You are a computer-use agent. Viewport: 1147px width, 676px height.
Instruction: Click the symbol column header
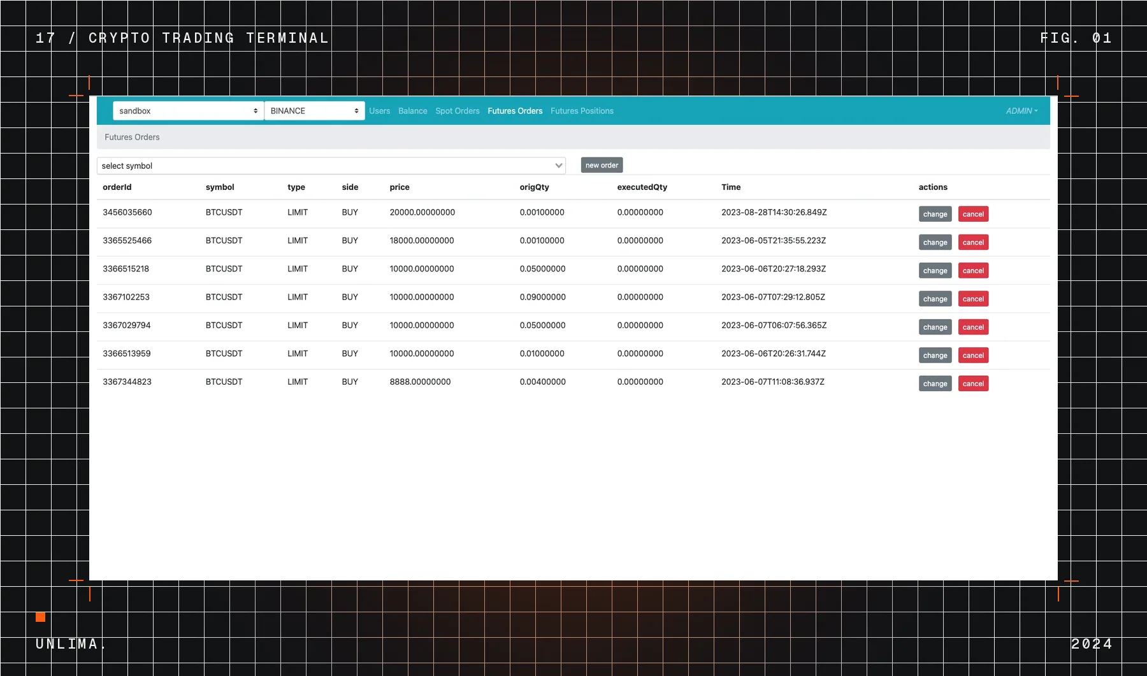220,187
